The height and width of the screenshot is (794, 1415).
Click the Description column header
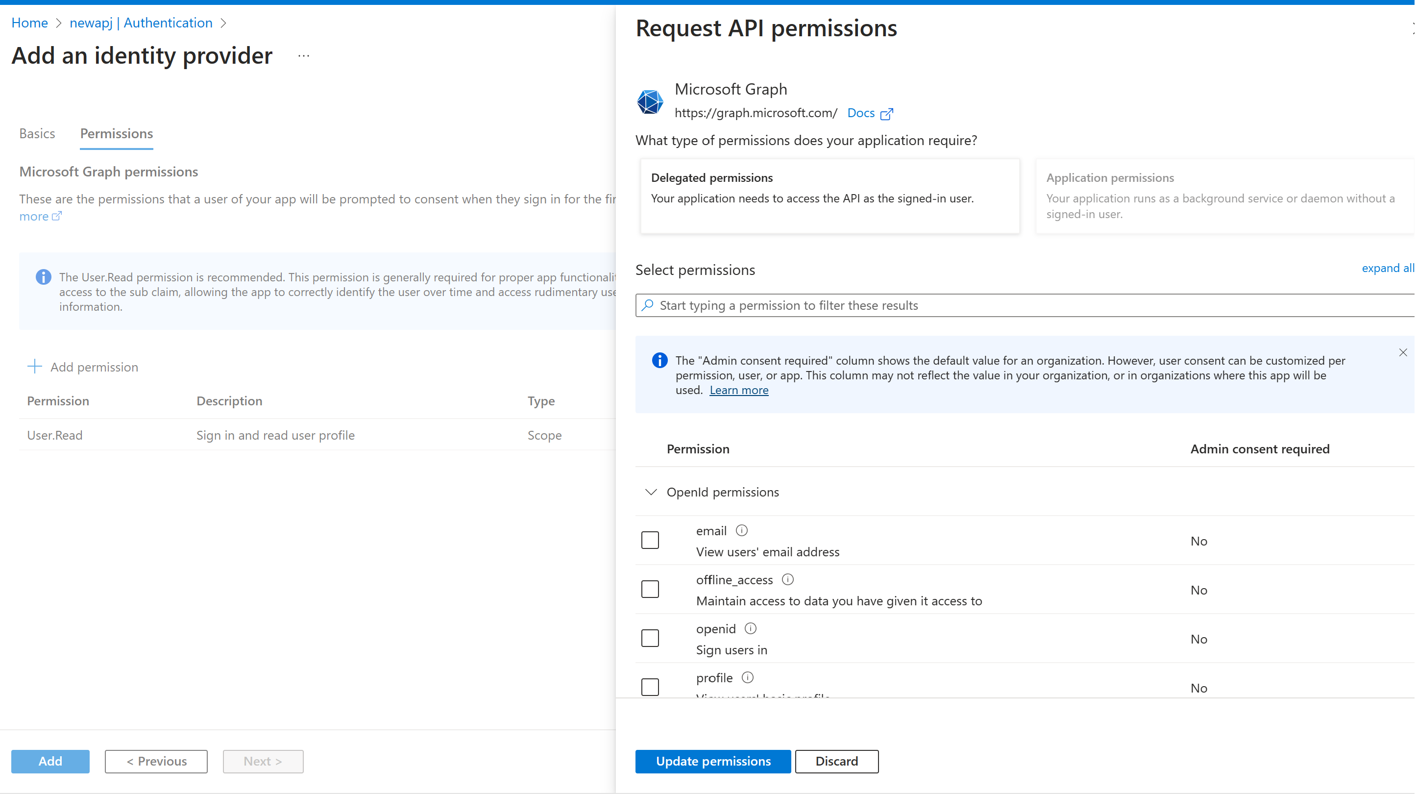(x=229, y=401)
